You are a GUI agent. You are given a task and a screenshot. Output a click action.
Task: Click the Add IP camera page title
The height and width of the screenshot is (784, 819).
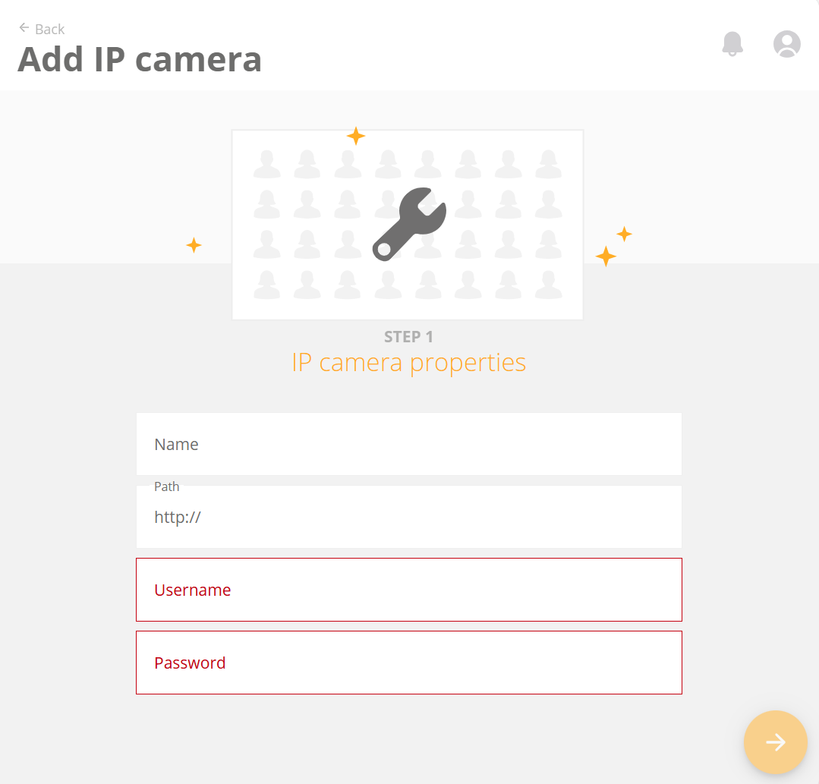140,59
